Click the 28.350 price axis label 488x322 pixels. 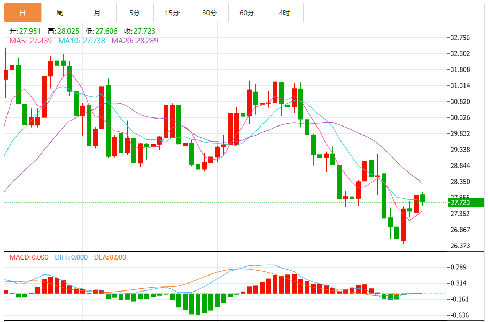click(x=460, y=182)
